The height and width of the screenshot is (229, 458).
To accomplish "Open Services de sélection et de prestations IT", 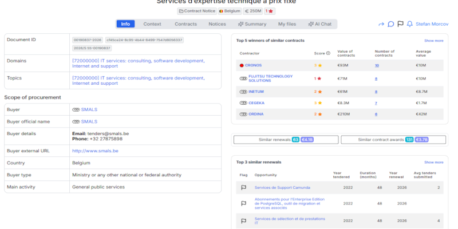I will (290, 221).
